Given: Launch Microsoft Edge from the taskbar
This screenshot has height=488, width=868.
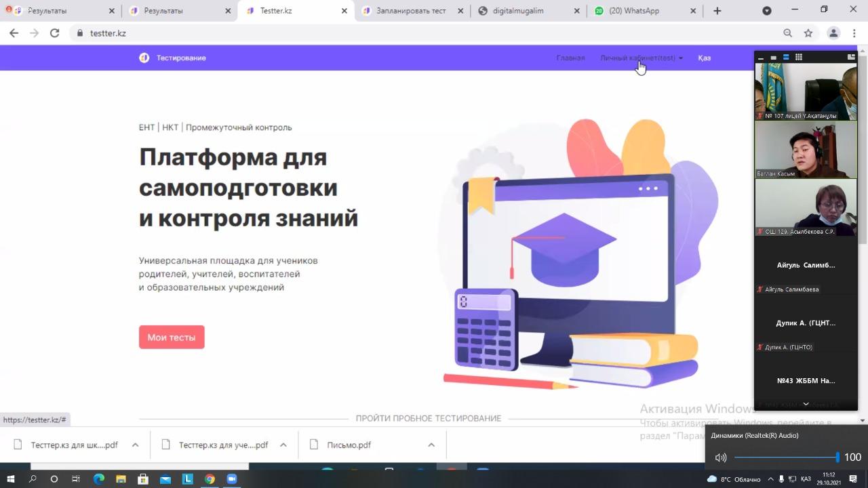Looking at the screenshot, I should 98,479.
